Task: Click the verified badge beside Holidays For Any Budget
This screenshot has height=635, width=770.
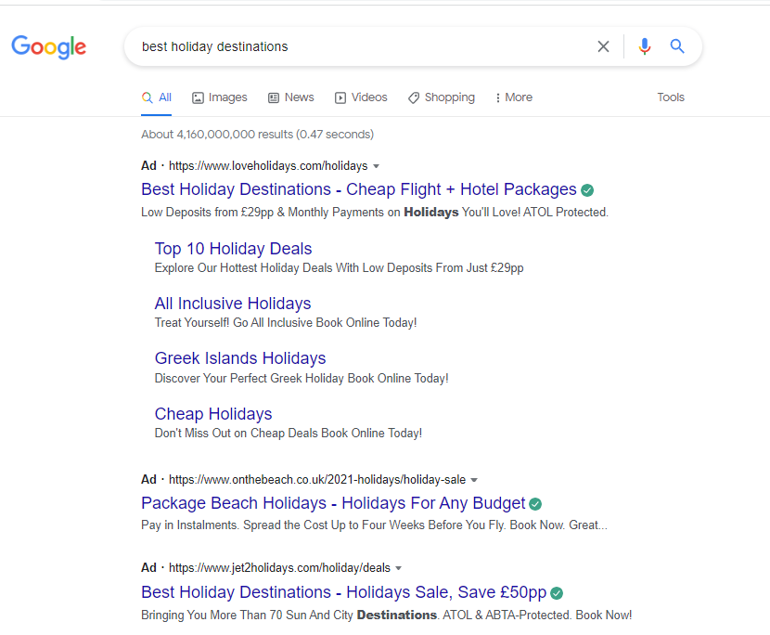Action: tap(535, 504)
